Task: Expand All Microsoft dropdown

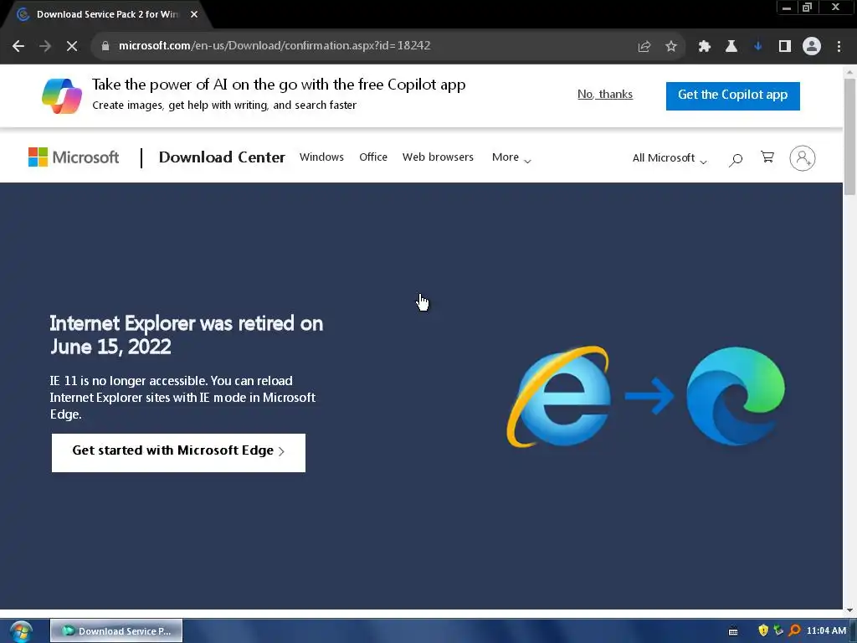Action: tap(670, 158)
